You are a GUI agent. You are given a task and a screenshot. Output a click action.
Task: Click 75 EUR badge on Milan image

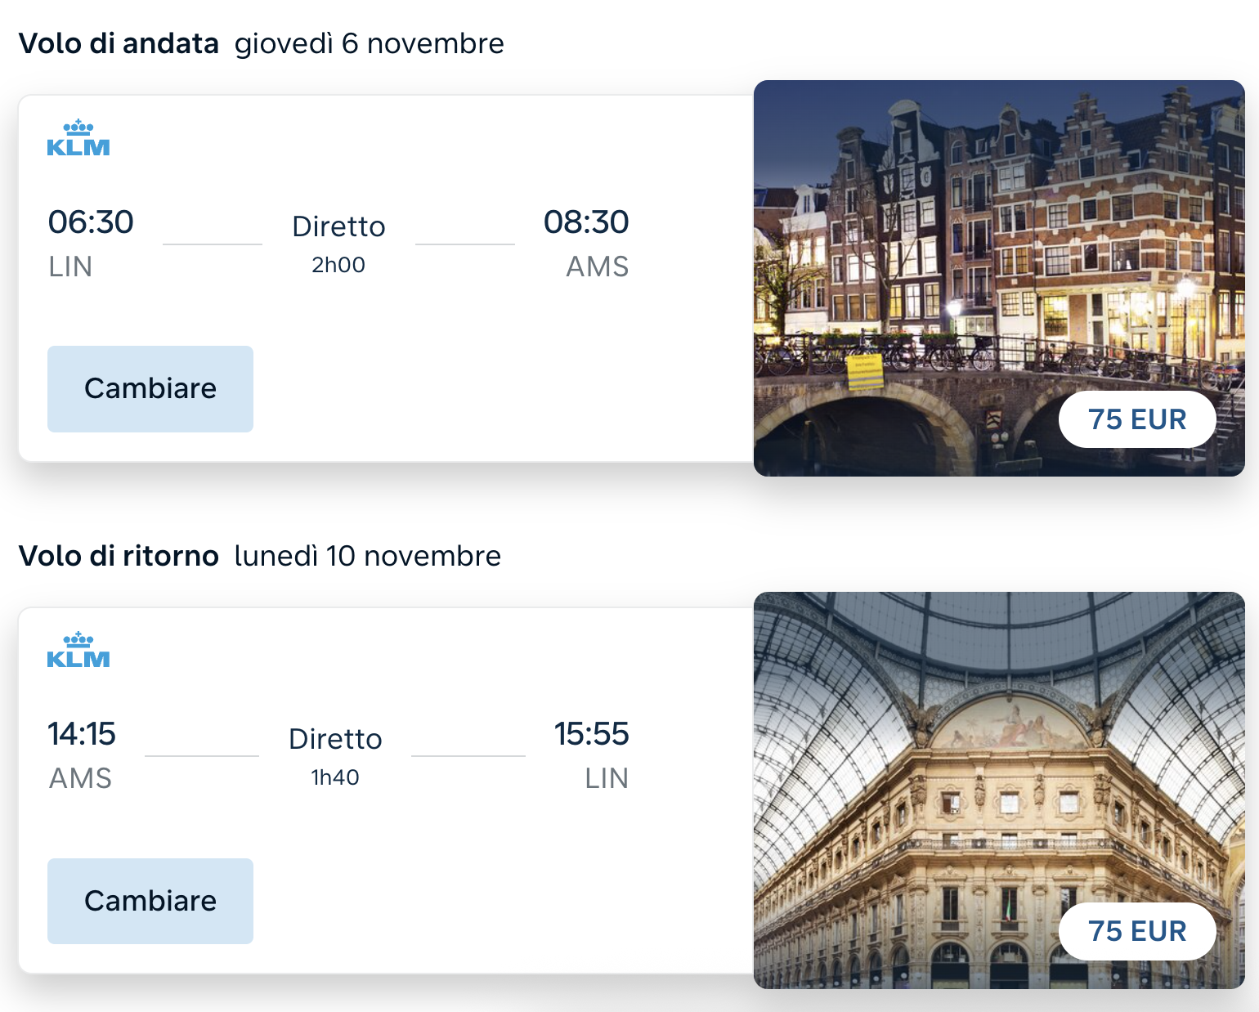[1136, 931]
